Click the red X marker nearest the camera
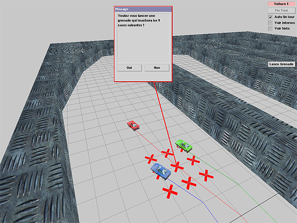This screenshot has width=297, height=223. [170, 190]
